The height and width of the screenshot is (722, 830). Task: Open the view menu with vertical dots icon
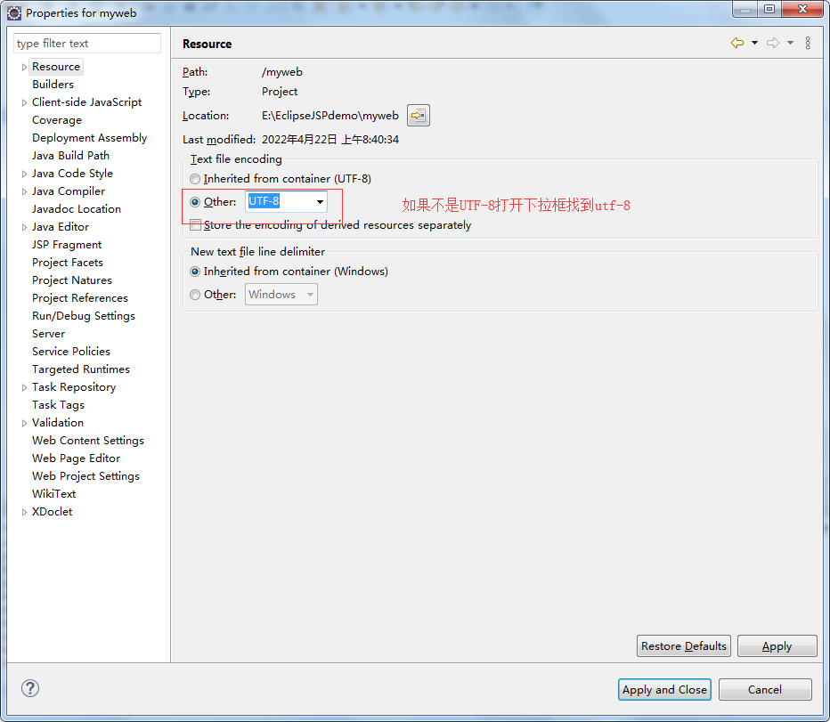808,42
